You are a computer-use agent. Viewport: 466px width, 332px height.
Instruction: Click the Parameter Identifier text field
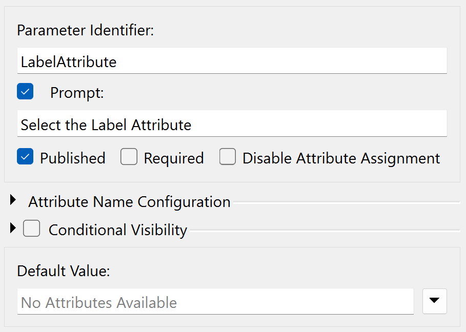[x=231, y=61]
